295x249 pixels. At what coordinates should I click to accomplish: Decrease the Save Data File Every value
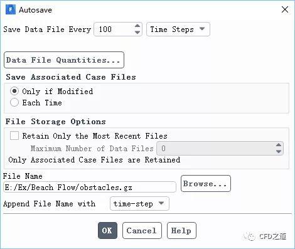pos(137,32)
